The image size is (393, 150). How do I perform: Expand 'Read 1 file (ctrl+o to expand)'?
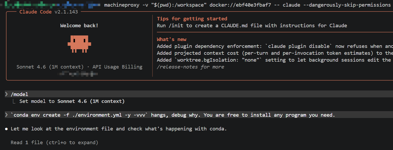[54, 142]
